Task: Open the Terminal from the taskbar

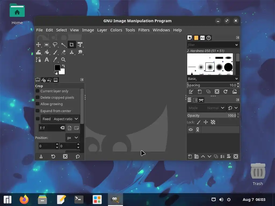Action: [79, 200]
